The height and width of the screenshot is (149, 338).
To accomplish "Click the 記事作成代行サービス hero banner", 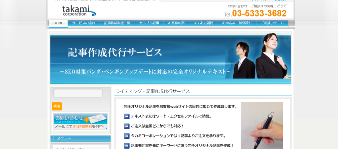I will coord(170,59).
